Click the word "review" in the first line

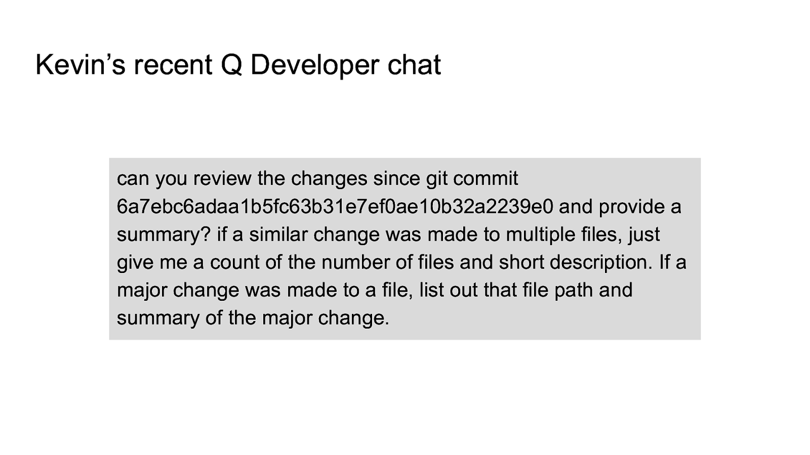pos(222,178)
